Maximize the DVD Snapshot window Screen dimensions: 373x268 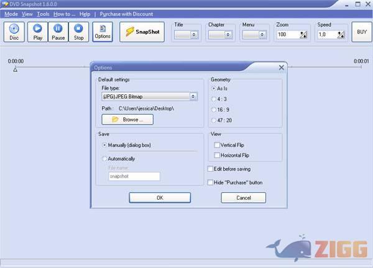pos(358,4)
